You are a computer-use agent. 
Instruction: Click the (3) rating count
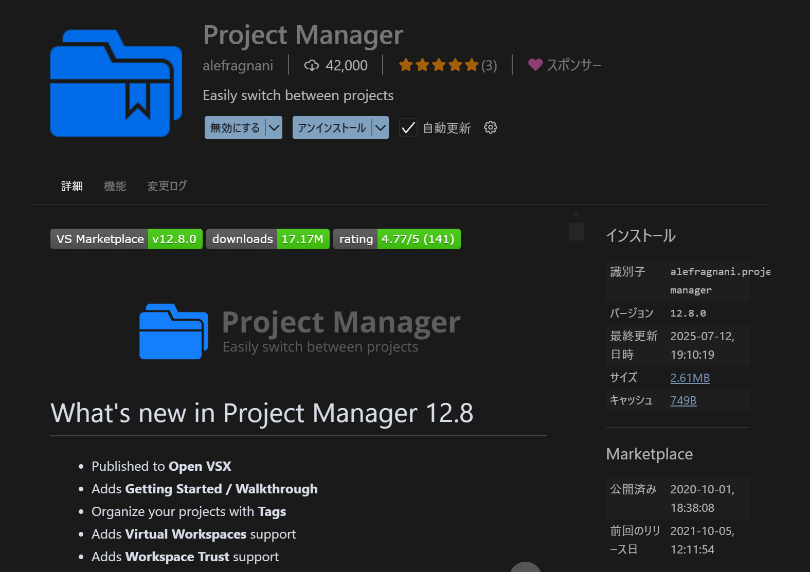(489, 66)
